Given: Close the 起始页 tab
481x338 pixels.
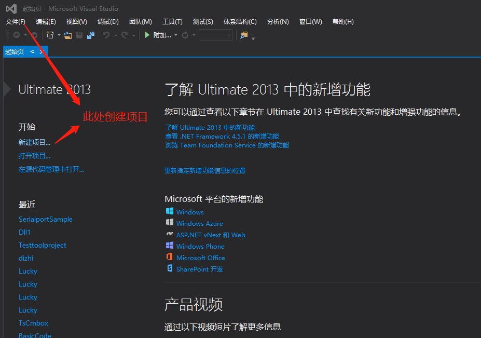Looking at the screenshot, I should [42, 51].
